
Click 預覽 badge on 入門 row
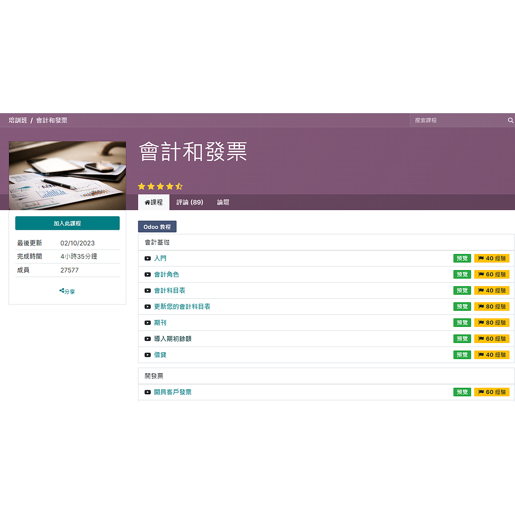462,259
